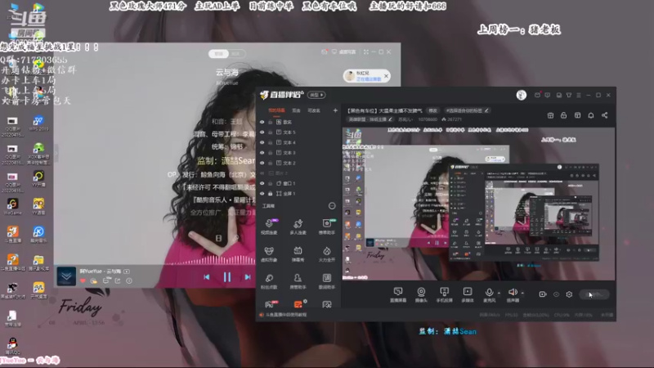654x368 pixels.
Task: Open the hamburger menu in the streaming app title bar
Action: pyautogui.click(x=579, y=95)
